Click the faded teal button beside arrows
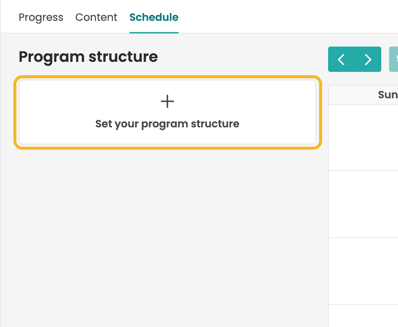This screenshot has height=327, width=398. point(394,59)
